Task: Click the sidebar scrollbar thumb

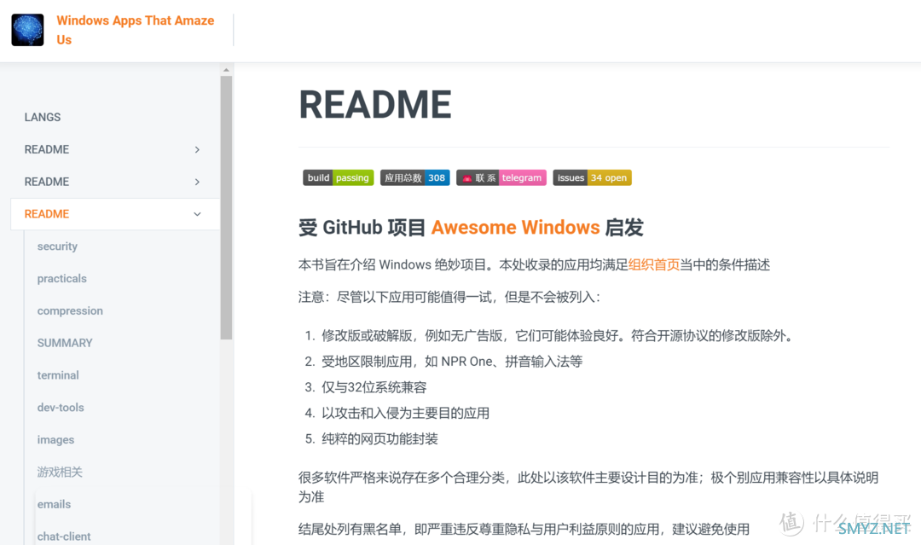Action: [226, 207]
